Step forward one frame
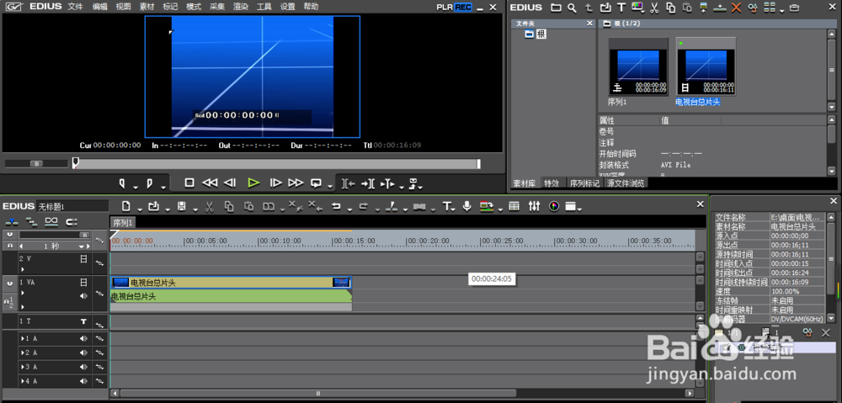Viewport: 842px width, 403px height. point(276,183)
